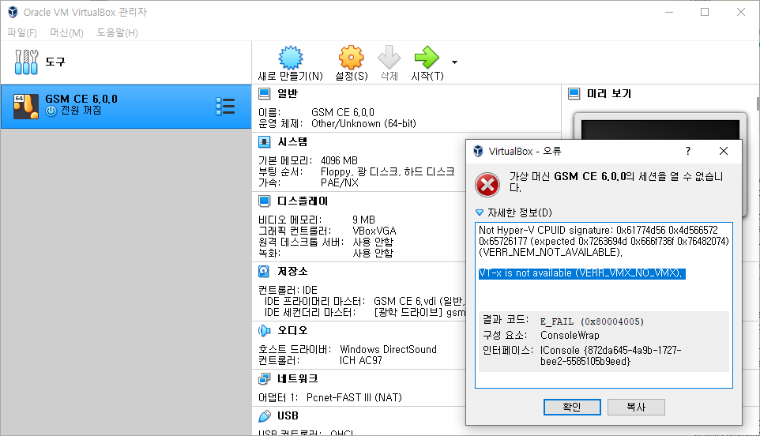Click the Storage (저장소) section heading
This screenshot has height=436, width=760.
pyautogui.click(x=292, y=271)
